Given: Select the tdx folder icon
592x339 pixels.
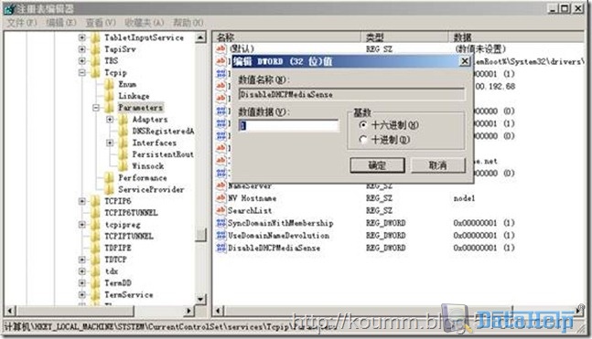Looking at the screenshot, I should [95, 271].
